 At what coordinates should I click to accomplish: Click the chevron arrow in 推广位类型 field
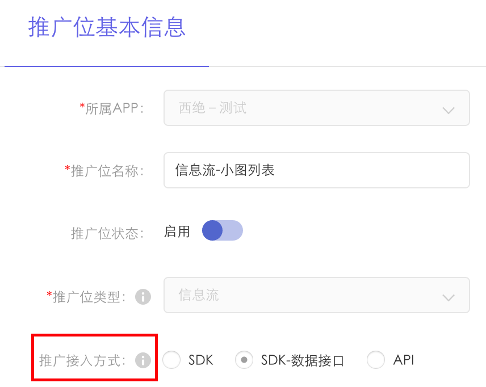[x=448, y=298]
